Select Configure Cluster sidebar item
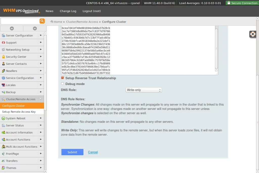Viewport: 259px width, 173px height. click(x=22, y=106)
